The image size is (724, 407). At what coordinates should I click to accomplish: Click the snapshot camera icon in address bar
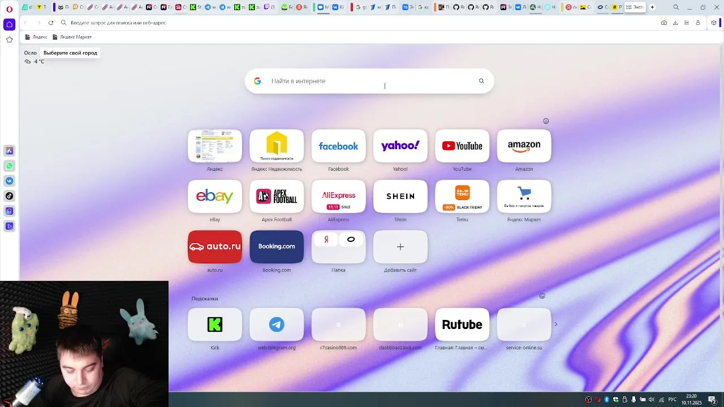tap(664, 23)
